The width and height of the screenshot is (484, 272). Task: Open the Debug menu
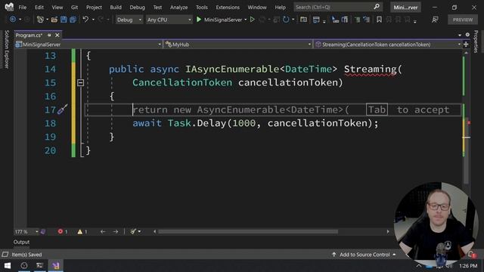[x=138, y=7]
